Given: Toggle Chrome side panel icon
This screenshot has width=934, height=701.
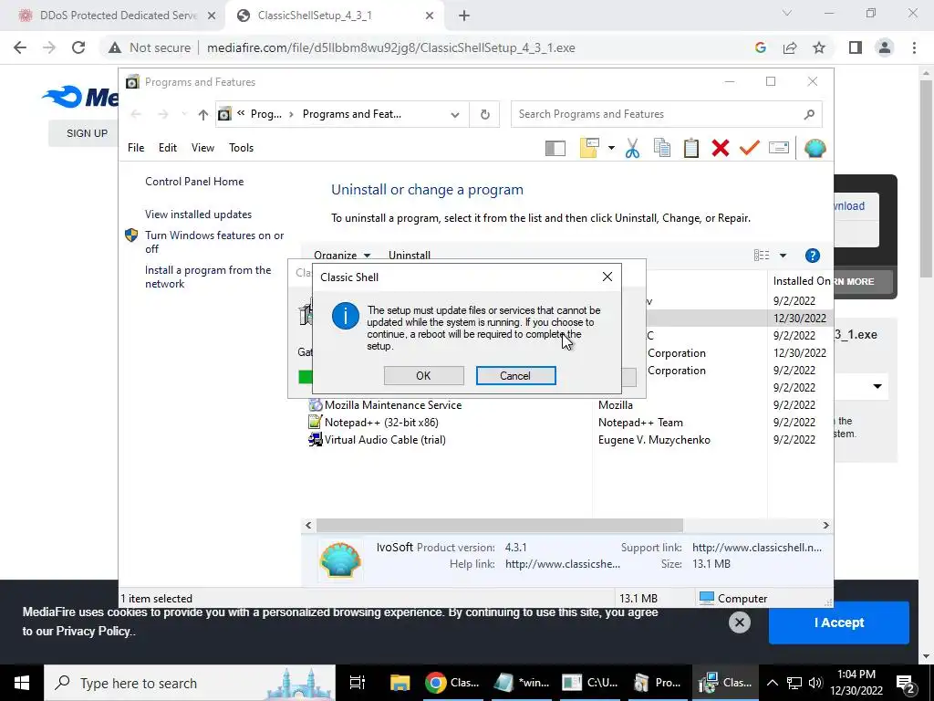Looking at the screenshot, I should point(856,47).
